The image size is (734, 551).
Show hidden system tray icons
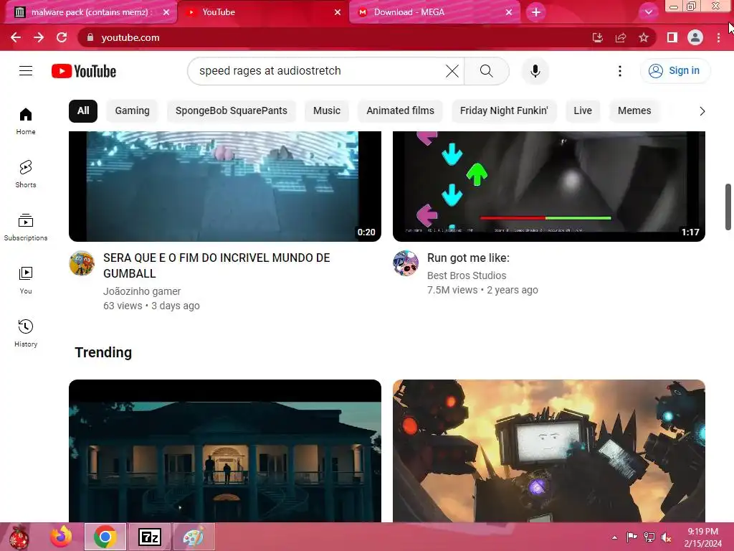(614, 537)
